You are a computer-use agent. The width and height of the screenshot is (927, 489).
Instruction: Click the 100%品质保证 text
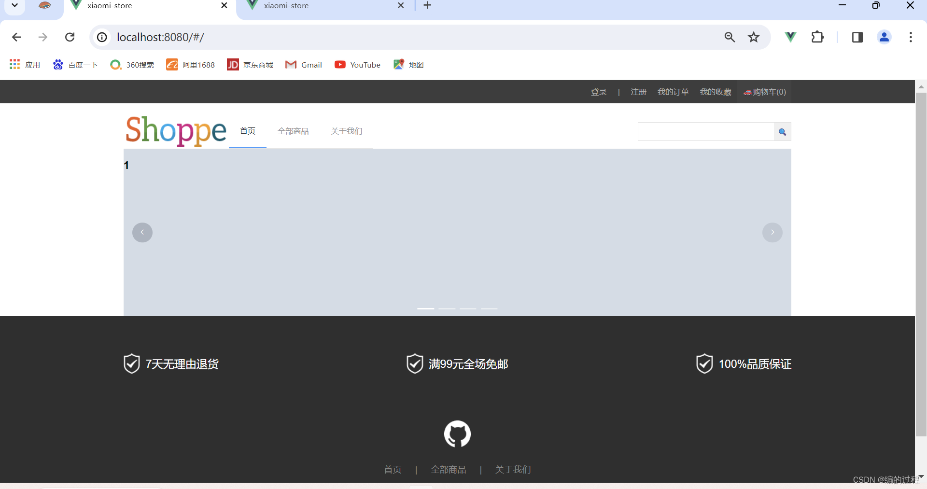point(755,364)
